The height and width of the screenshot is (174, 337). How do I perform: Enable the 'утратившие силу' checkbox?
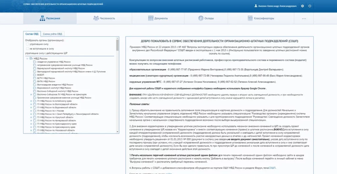pyautogui.click(x=27, y=44)
